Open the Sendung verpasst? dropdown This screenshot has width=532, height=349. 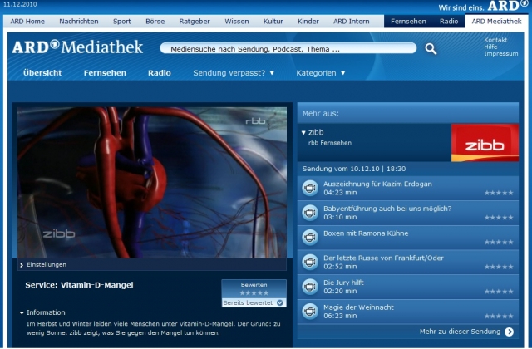coord(234,73)
